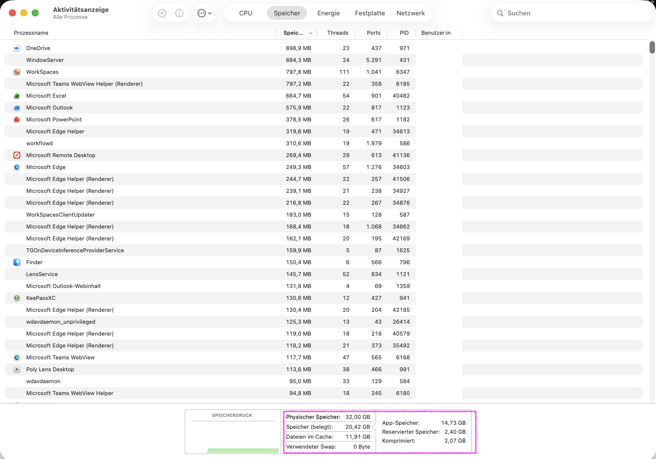Click the Microsoft Teams WebView icon
Image resolution: width=656 pixels, height=459 pixels.
click(17, 357)
